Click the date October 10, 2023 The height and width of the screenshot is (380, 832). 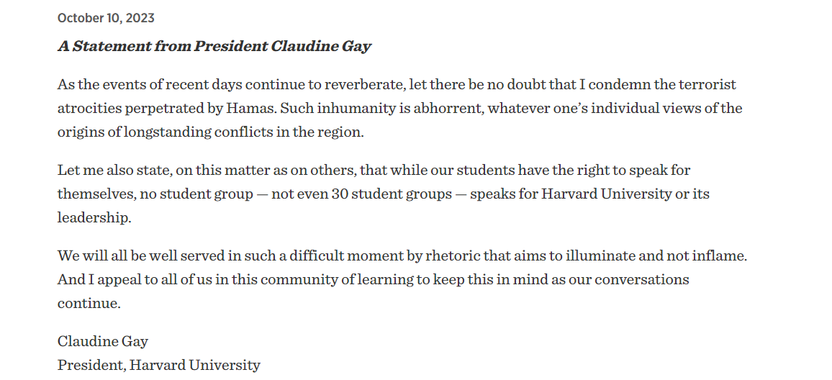pyautogui.click(x=106, y=18)
